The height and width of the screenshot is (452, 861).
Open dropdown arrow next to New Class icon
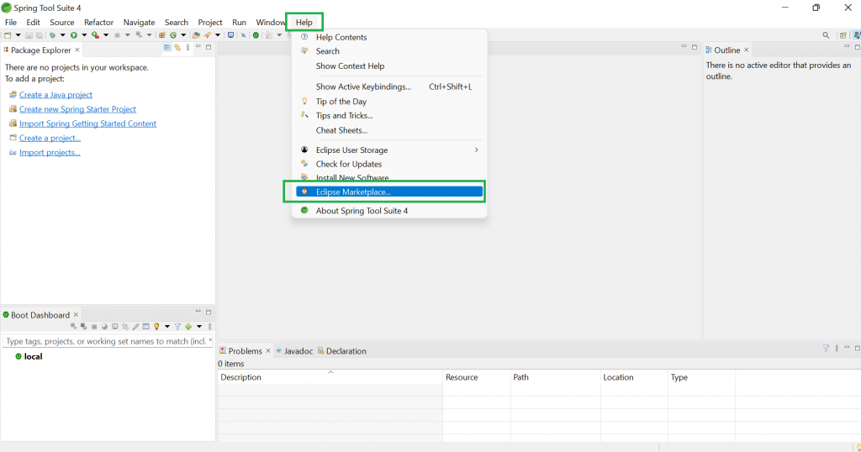click(x=183, y=35)
